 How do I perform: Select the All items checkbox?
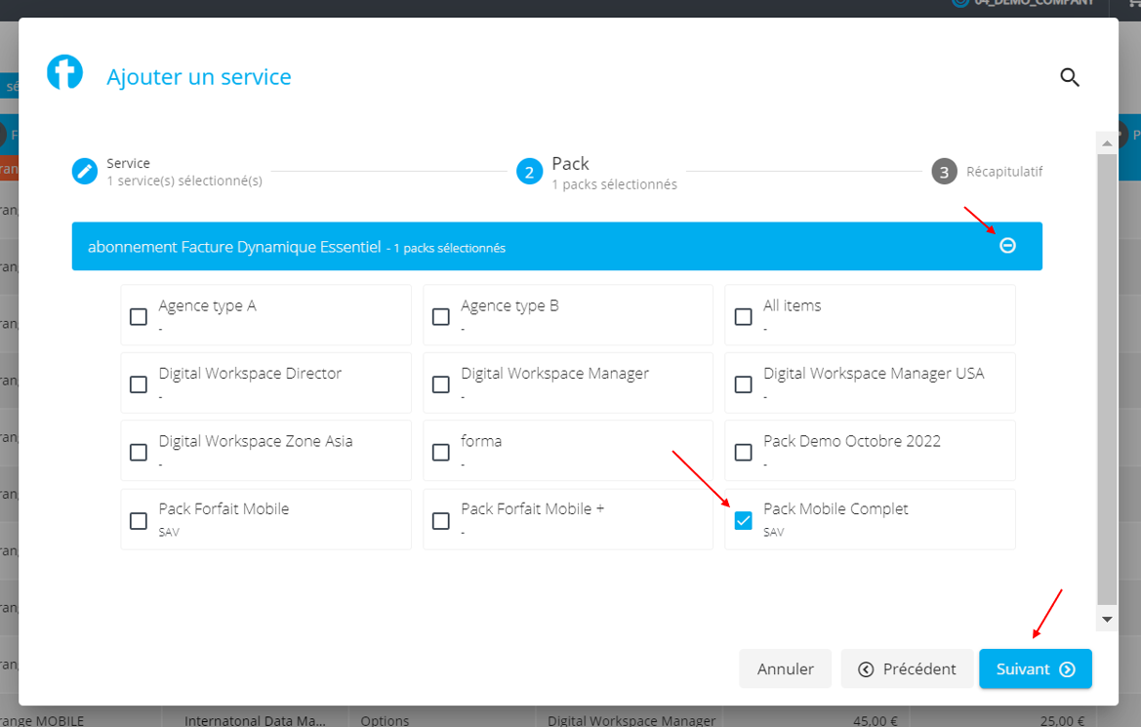[x=744, y=316]
